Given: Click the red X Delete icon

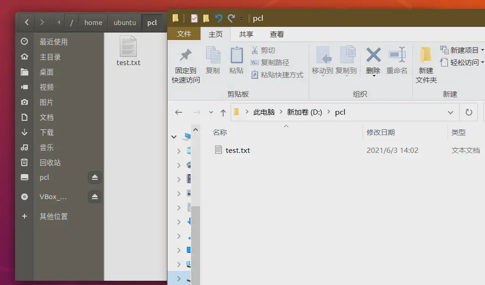Looking at the screenshot, I should [373, 55].
